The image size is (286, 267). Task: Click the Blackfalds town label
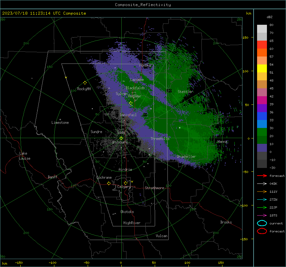pos(135,88)
